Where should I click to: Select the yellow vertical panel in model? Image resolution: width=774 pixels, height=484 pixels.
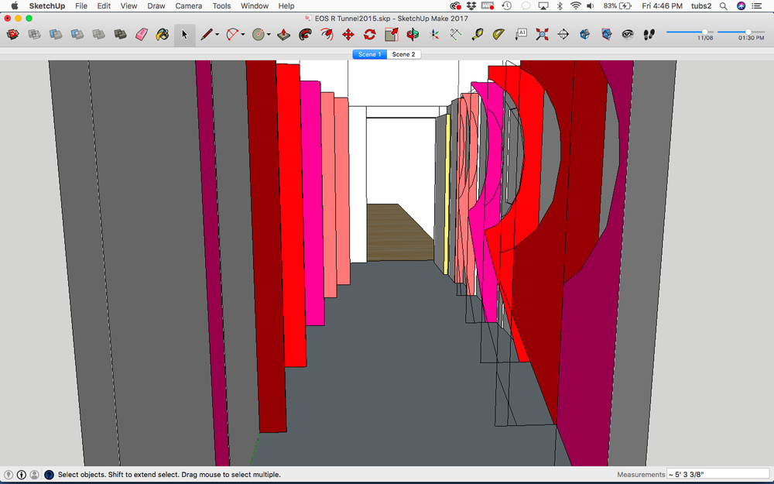(x=447, y=194)
